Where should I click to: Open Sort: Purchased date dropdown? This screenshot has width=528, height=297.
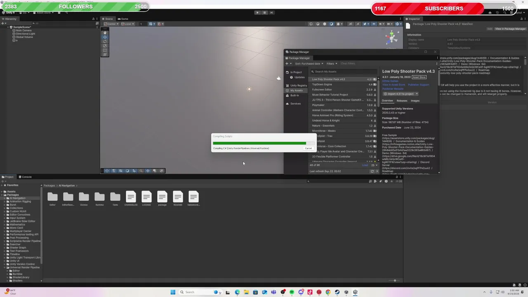point(309,64)
